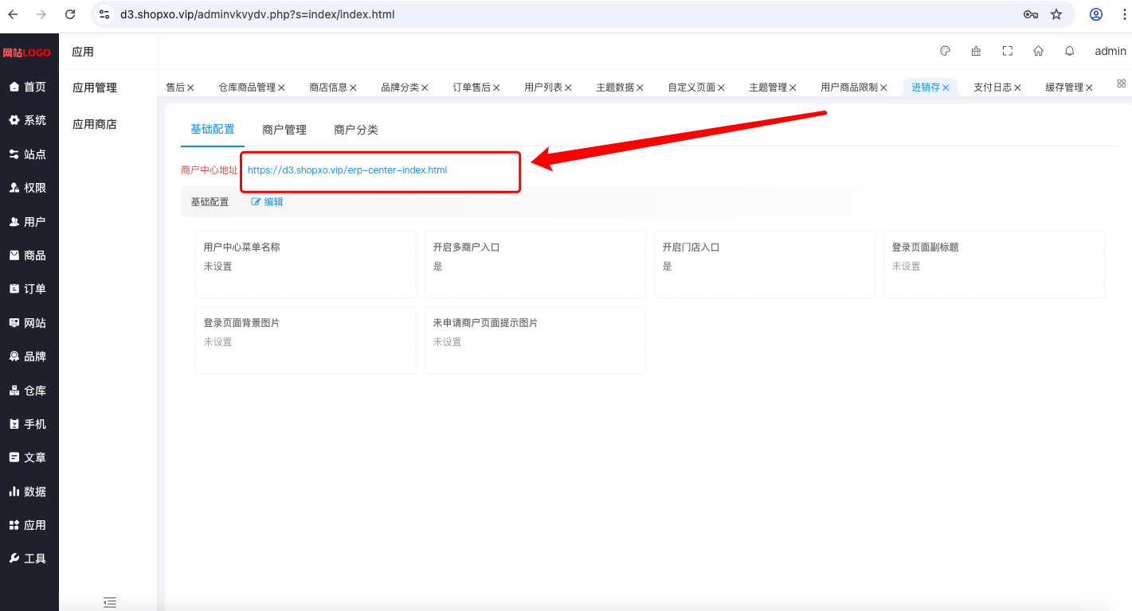Switch to the 支付日志 page tab
The image size is (1132, 611).
click(993, 88)
